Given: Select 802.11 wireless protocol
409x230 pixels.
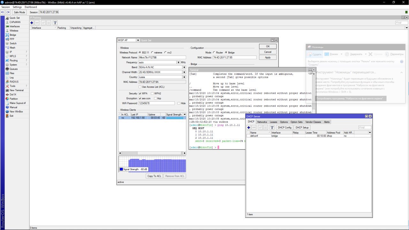Looking at the screenshot, I should click(x=140, y=52).
